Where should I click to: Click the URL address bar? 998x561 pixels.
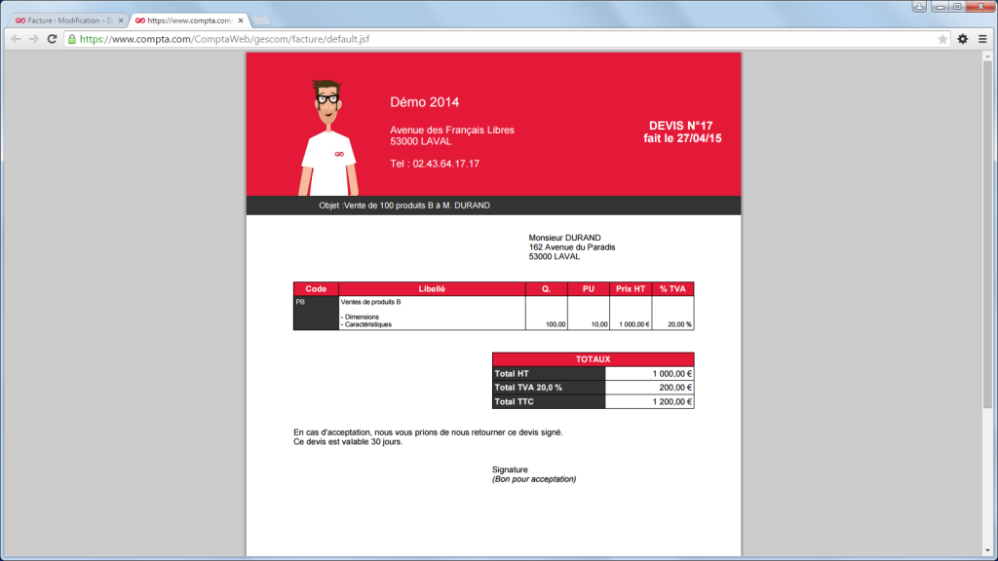506,39
